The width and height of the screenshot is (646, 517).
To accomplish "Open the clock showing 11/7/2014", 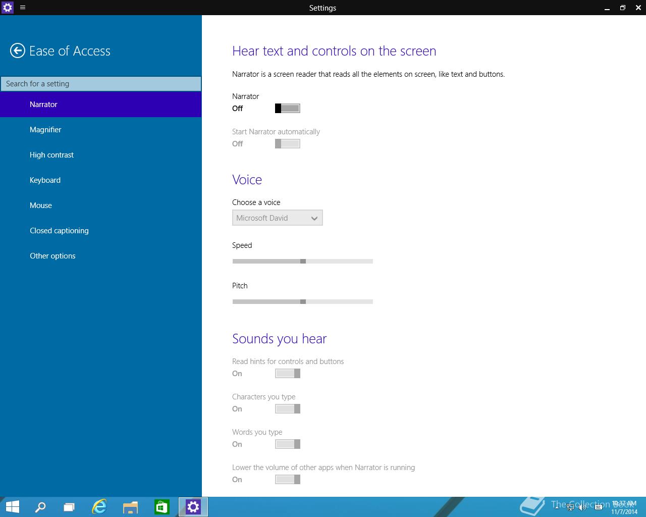I will click(624, 507).
